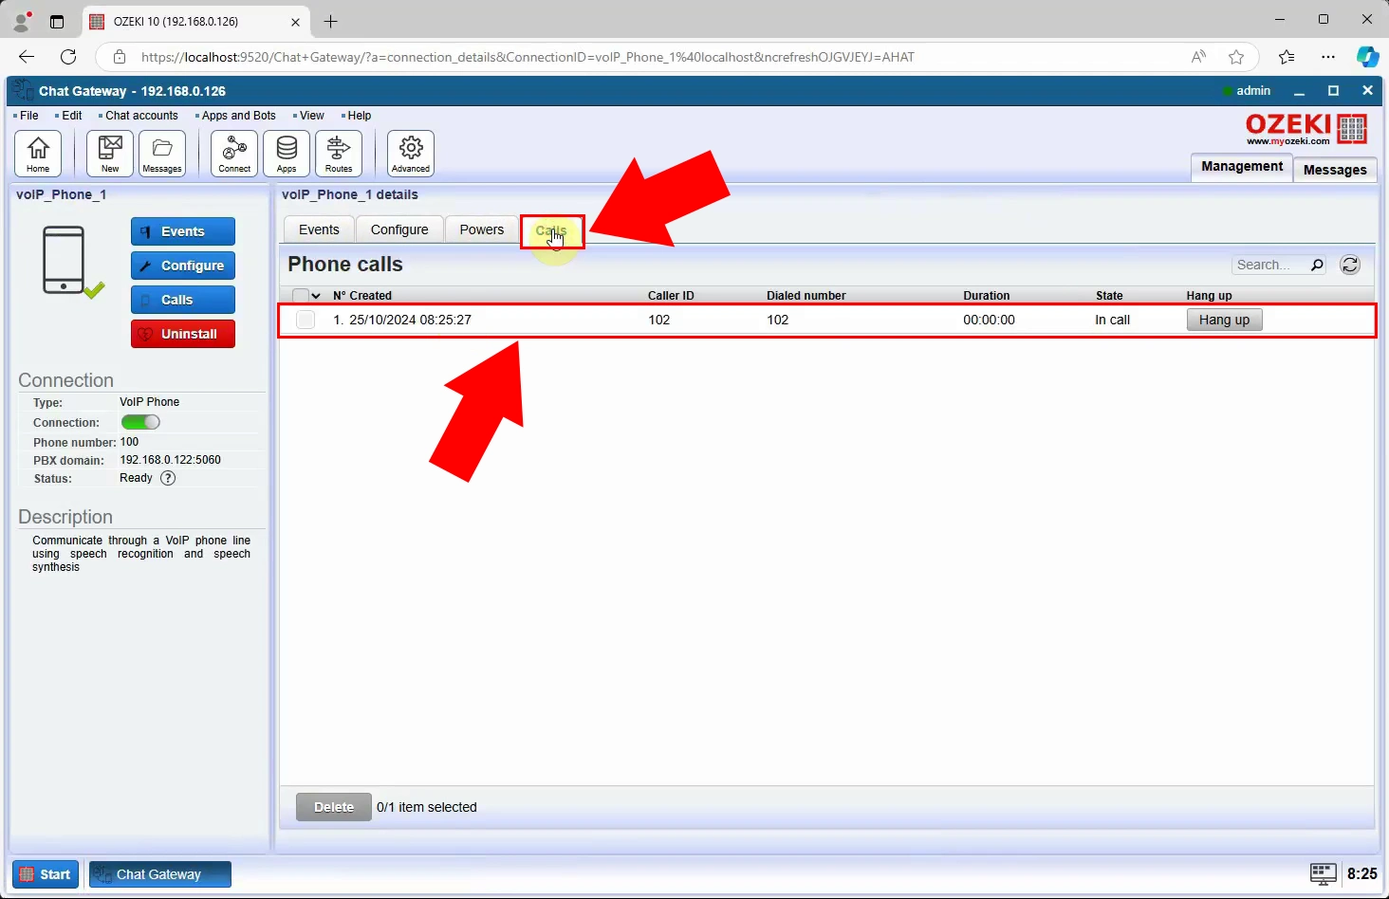
Task: Open the tab actions icon in the browser
Action: pyautogui.click(x=57, y=21)
